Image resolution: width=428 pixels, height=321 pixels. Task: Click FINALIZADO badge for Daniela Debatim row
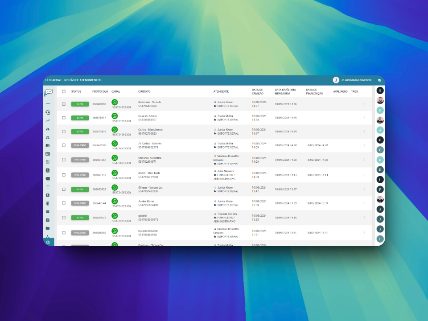coord(80,233)
